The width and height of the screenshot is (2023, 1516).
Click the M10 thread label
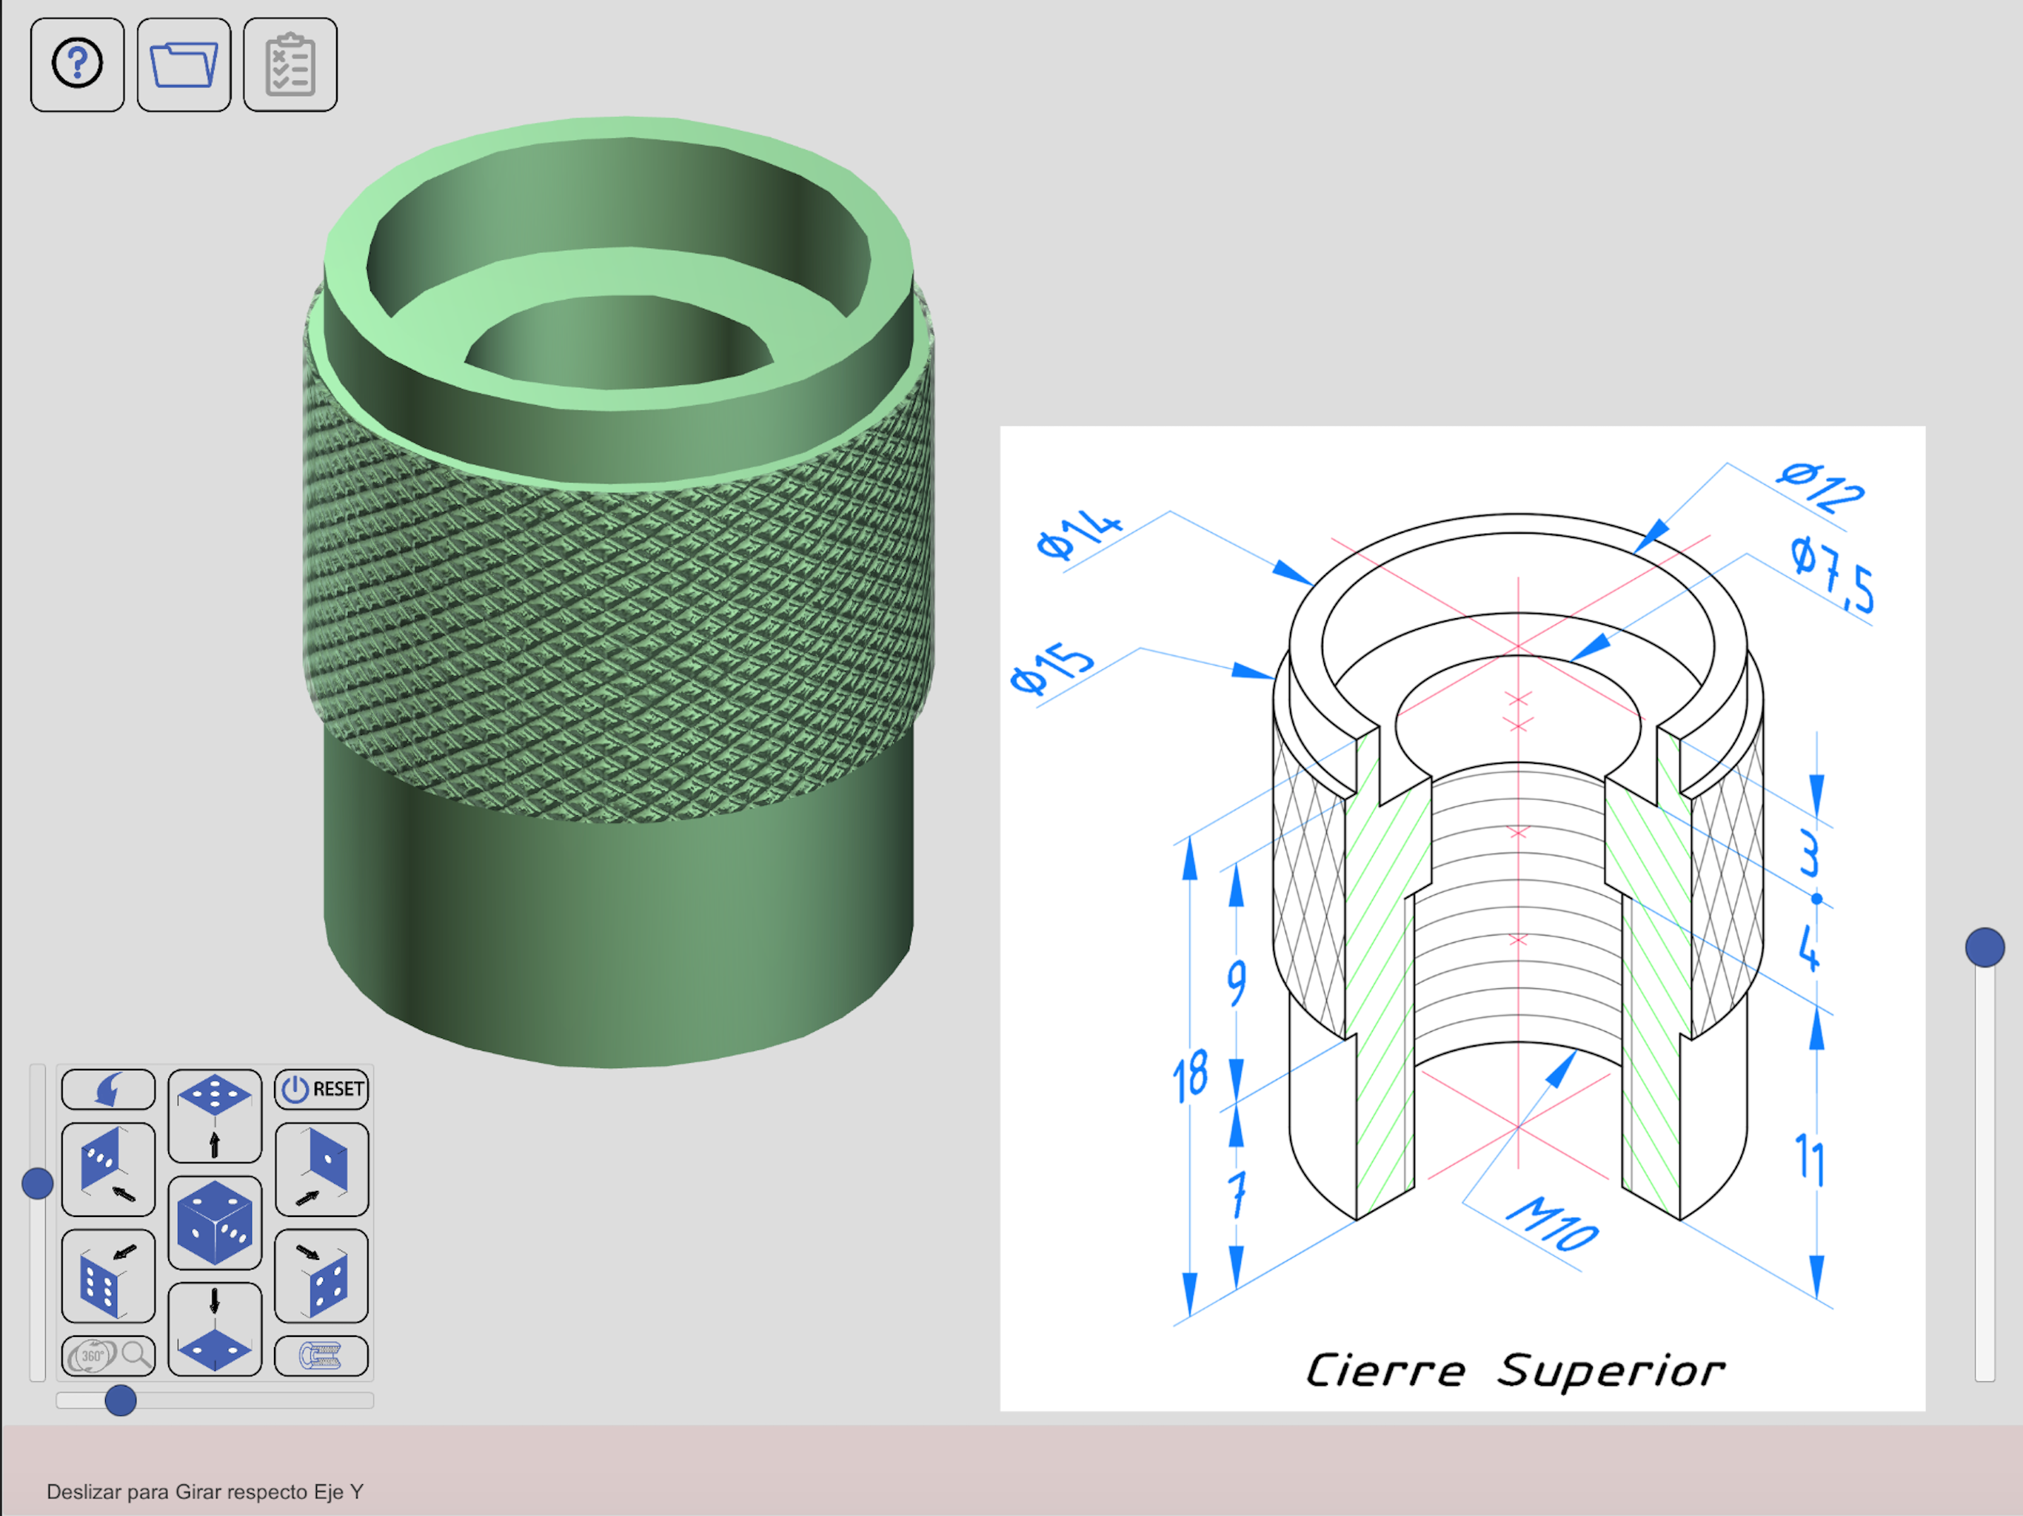(1553, 1224)
